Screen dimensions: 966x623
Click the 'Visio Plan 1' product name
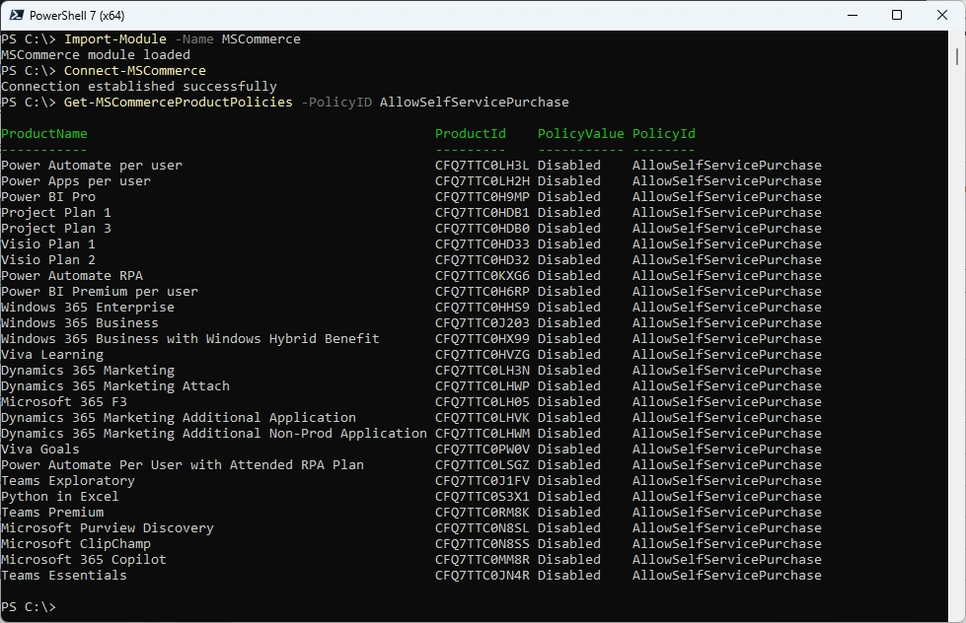point(48,243)
